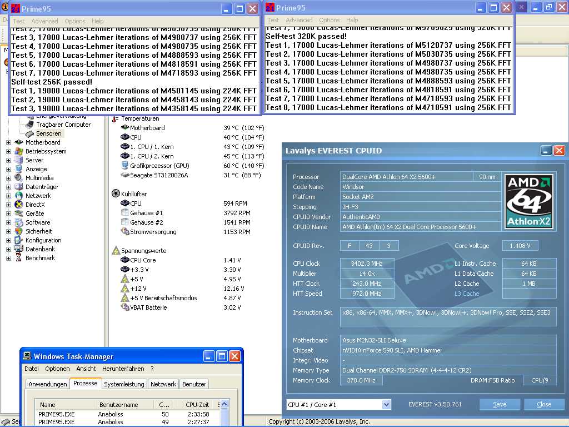569x427 pixels.
Task: Click the DirectX icon in the tree
Action: [18, 205]
